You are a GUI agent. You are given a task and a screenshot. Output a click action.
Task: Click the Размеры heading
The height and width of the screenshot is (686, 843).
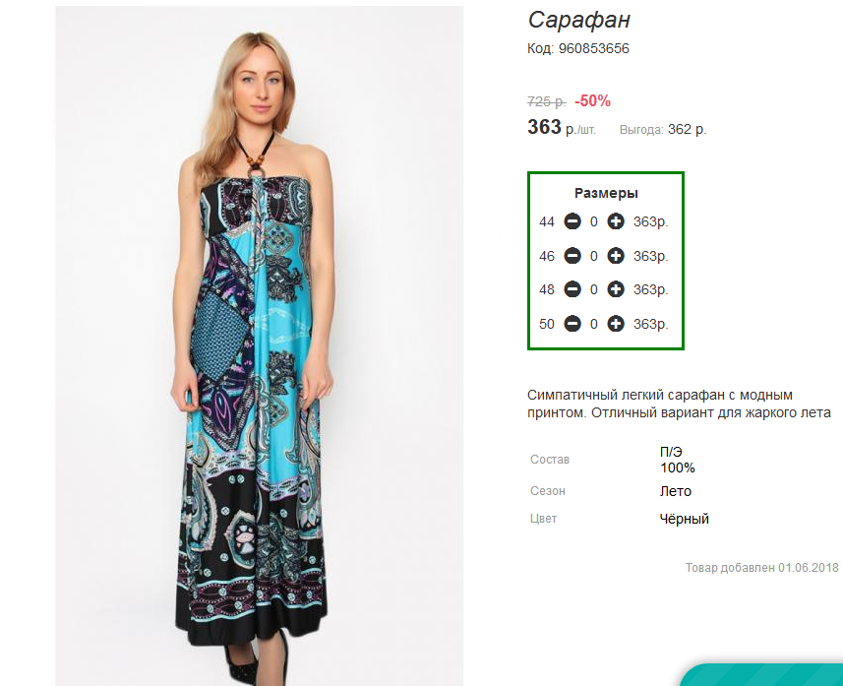pos(606,193)
